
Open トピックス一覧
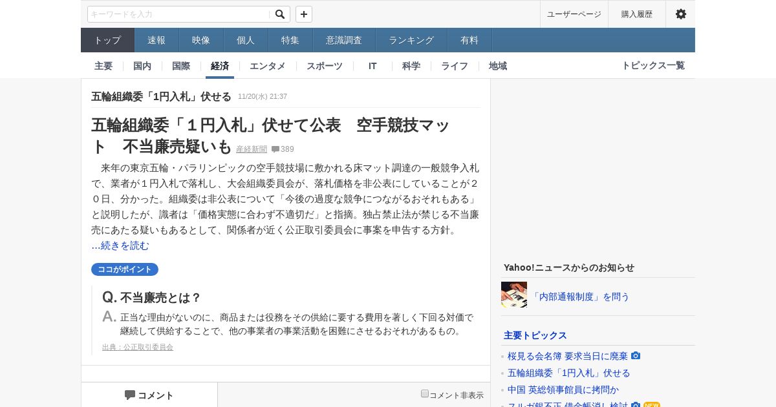tap(653, 65)
